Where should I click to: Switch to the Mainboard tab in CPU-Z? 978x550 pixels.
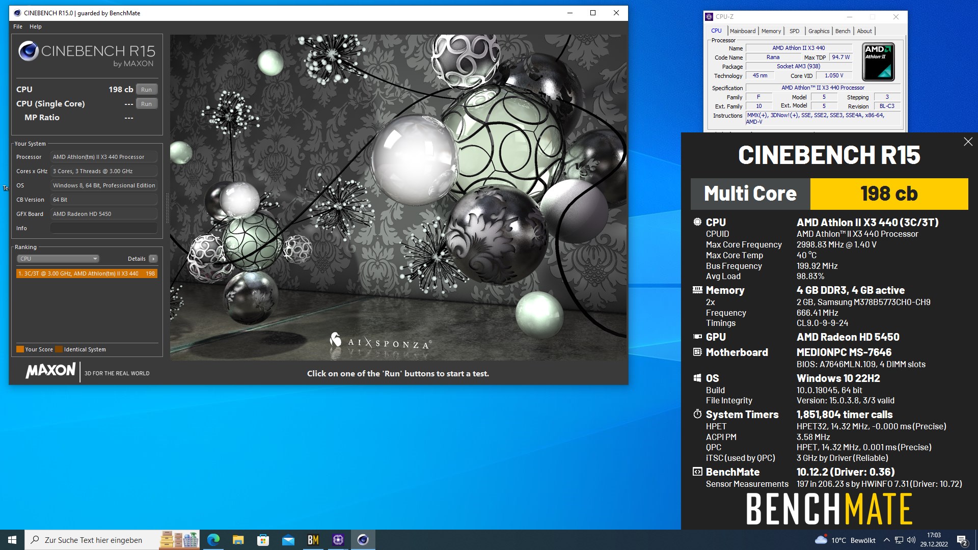coord(743,31)
